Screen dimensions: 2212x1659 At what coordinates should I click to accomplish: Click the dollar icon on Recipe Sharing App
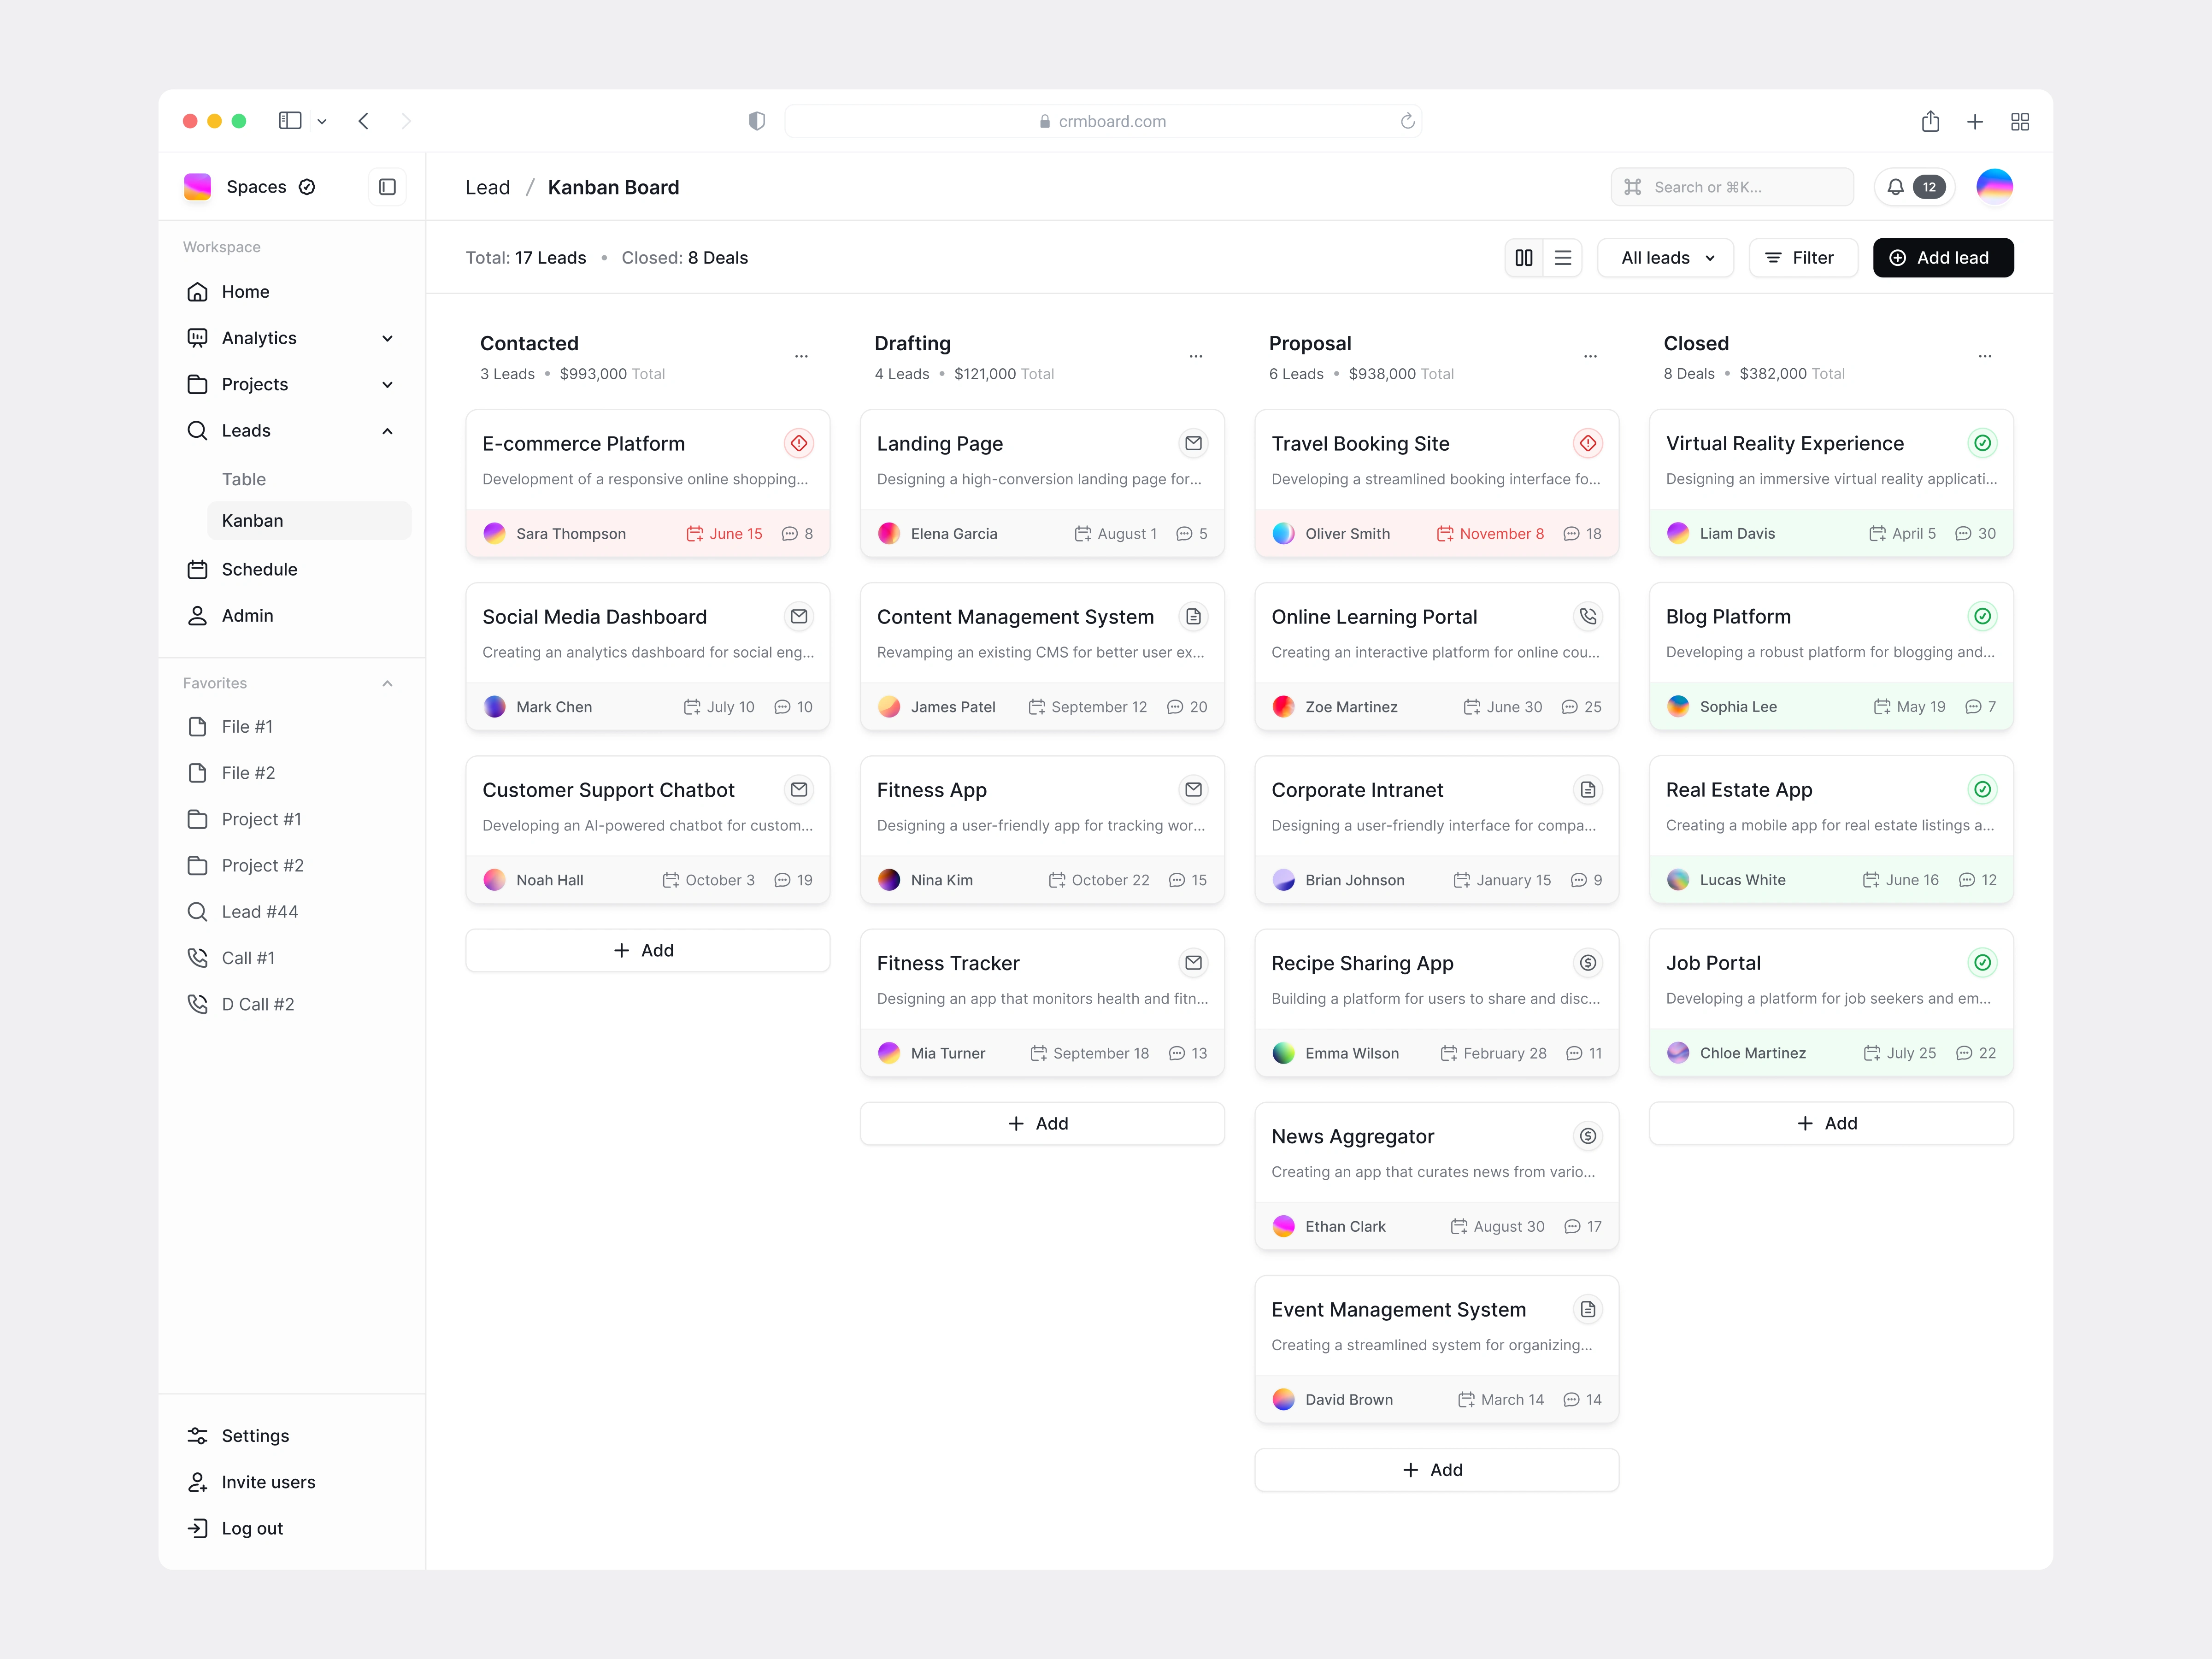pos(1587,962)
